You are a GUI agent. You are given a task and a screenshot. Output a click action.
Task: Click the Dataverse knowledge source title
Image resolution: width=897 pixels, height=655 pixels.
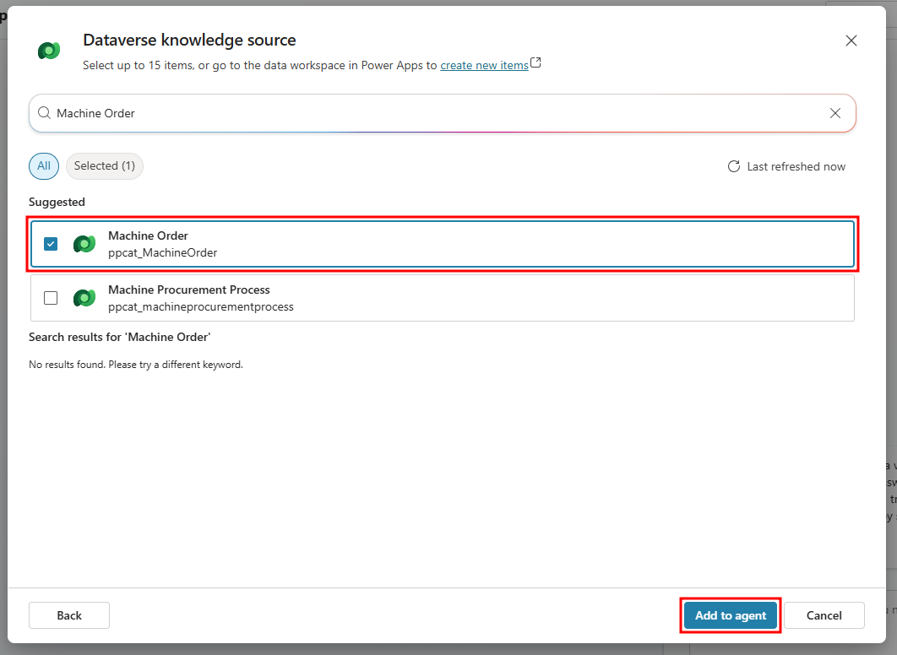(x=189, y=40)
